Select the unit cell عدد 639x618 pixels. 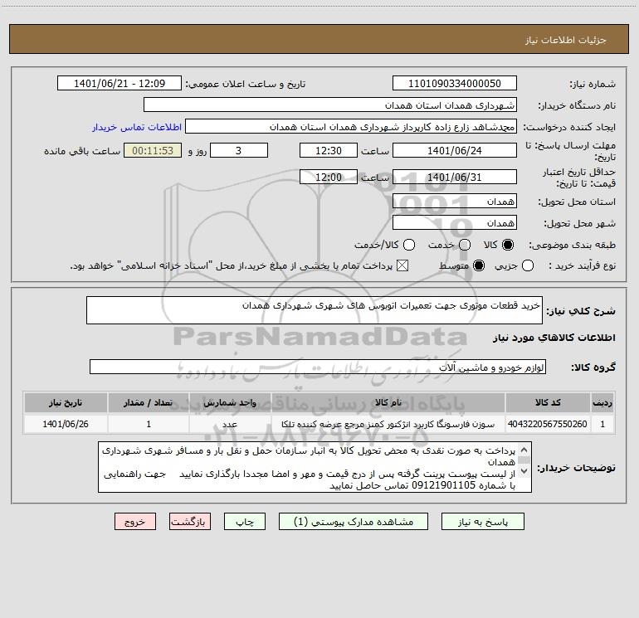(230, 424)
